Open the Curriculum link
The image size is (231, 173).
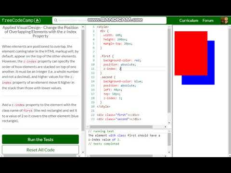pyautogui.click(x=189, y=21)
